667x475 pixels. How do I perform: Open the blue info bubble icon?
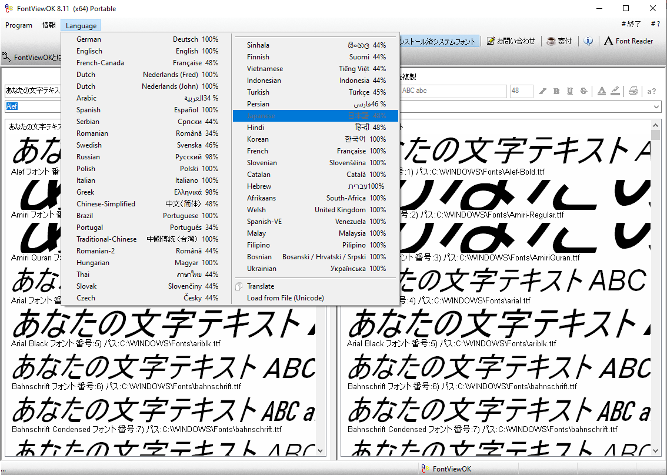point(588,41)
